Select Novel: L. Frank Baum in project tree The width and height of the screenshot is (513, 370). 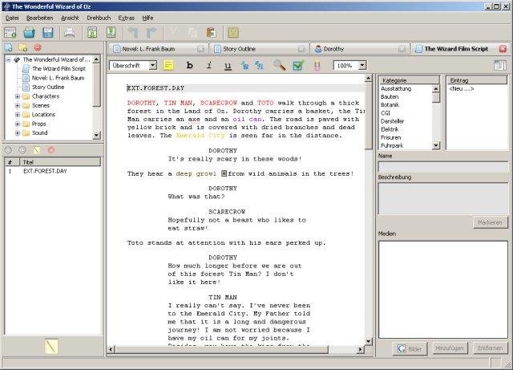(58, 78)
